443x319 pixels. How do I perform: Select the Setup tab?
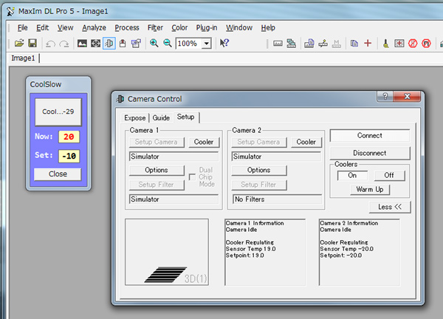click(185, 117)
